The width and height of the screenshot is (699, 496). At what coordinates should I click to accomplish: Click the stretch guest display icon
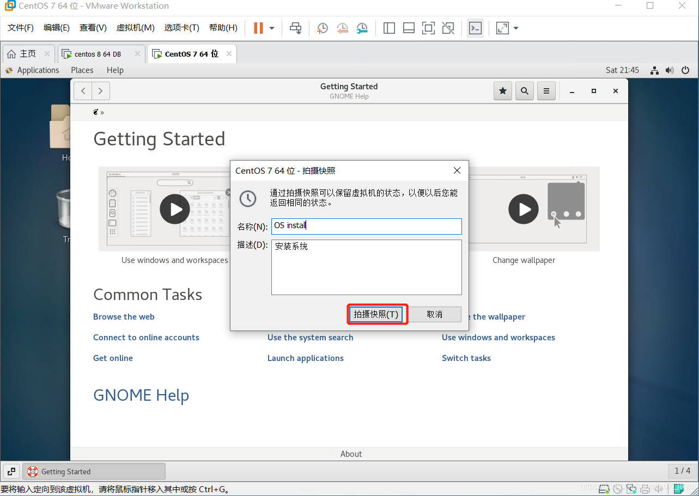[x=502, y=28]
